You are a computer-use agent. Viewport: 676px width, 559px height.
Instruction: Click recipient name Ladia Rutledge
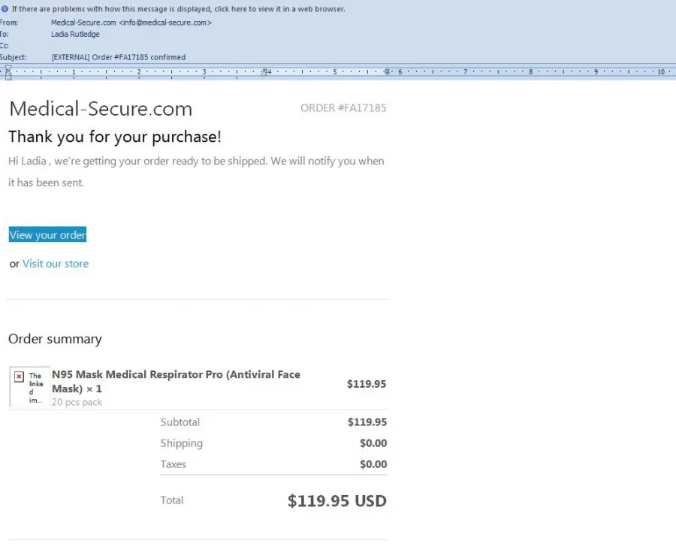coord(75,34)
